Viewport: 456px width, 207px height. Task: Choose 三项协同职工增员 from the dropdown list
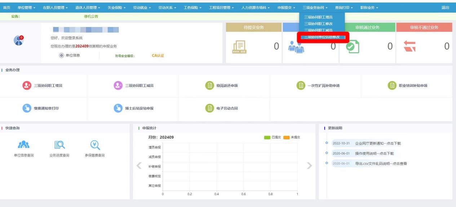[x=318, y=17]
